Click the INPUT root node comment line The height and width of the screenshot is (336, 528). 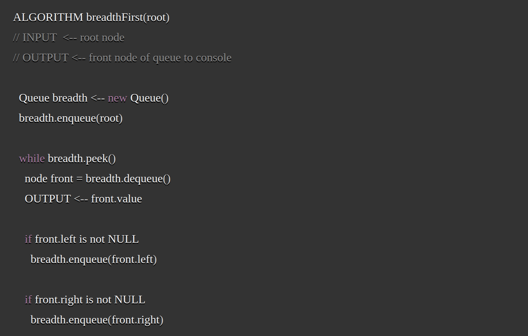[69, 37]
